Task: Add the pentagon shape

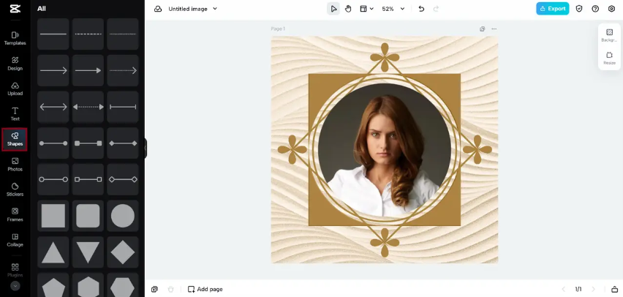Action: (53, 286)
